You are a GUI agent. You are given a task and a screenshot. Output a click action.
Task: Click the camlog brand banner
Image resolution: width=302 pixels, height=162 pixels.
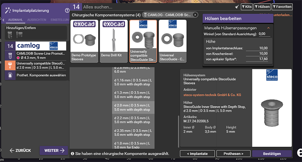coord(41,46)
